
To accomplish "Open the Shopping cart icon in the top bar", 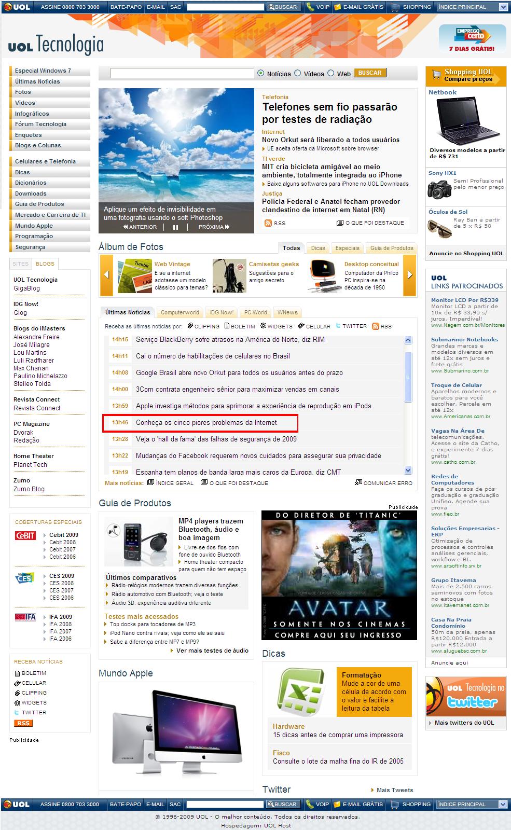I will (396, 7).
